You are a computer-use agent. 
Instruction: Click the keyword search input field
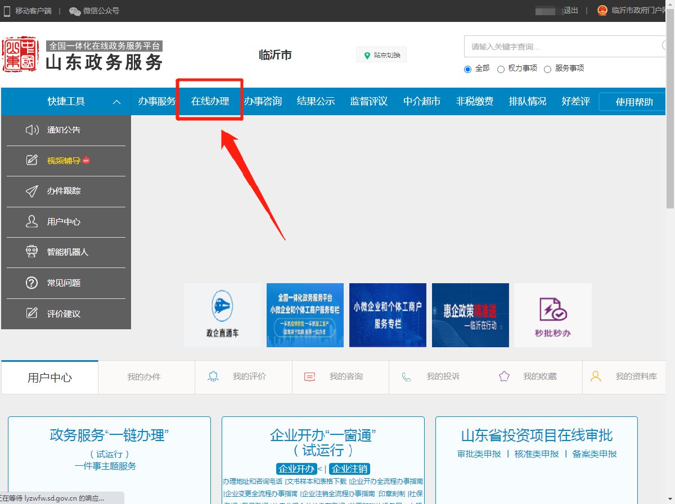point(562,47)
